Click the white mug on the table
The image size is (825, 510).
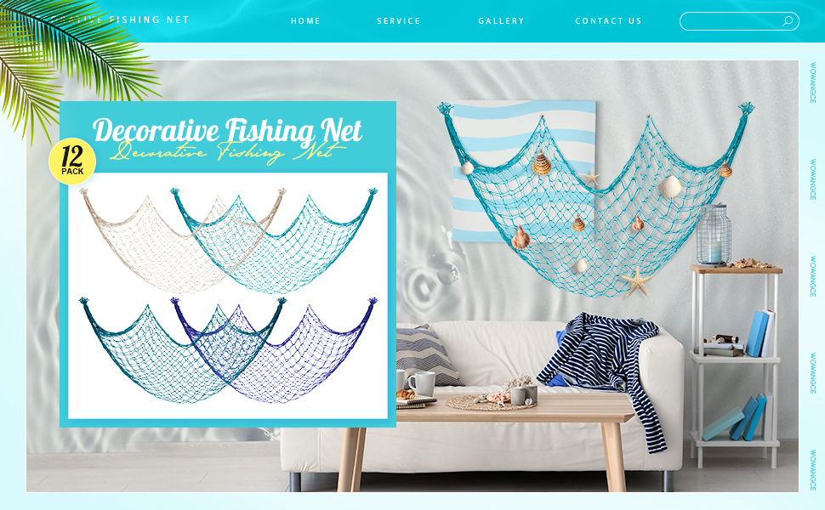pyautogui.click(x=423, y=384)
